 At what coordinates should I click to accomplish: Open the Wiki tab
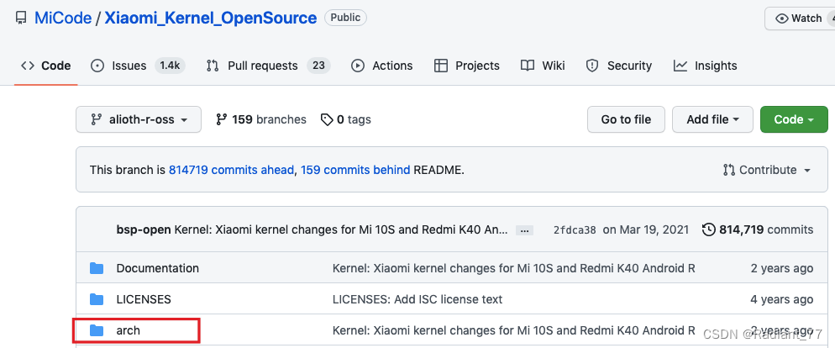tap(543, 66)
